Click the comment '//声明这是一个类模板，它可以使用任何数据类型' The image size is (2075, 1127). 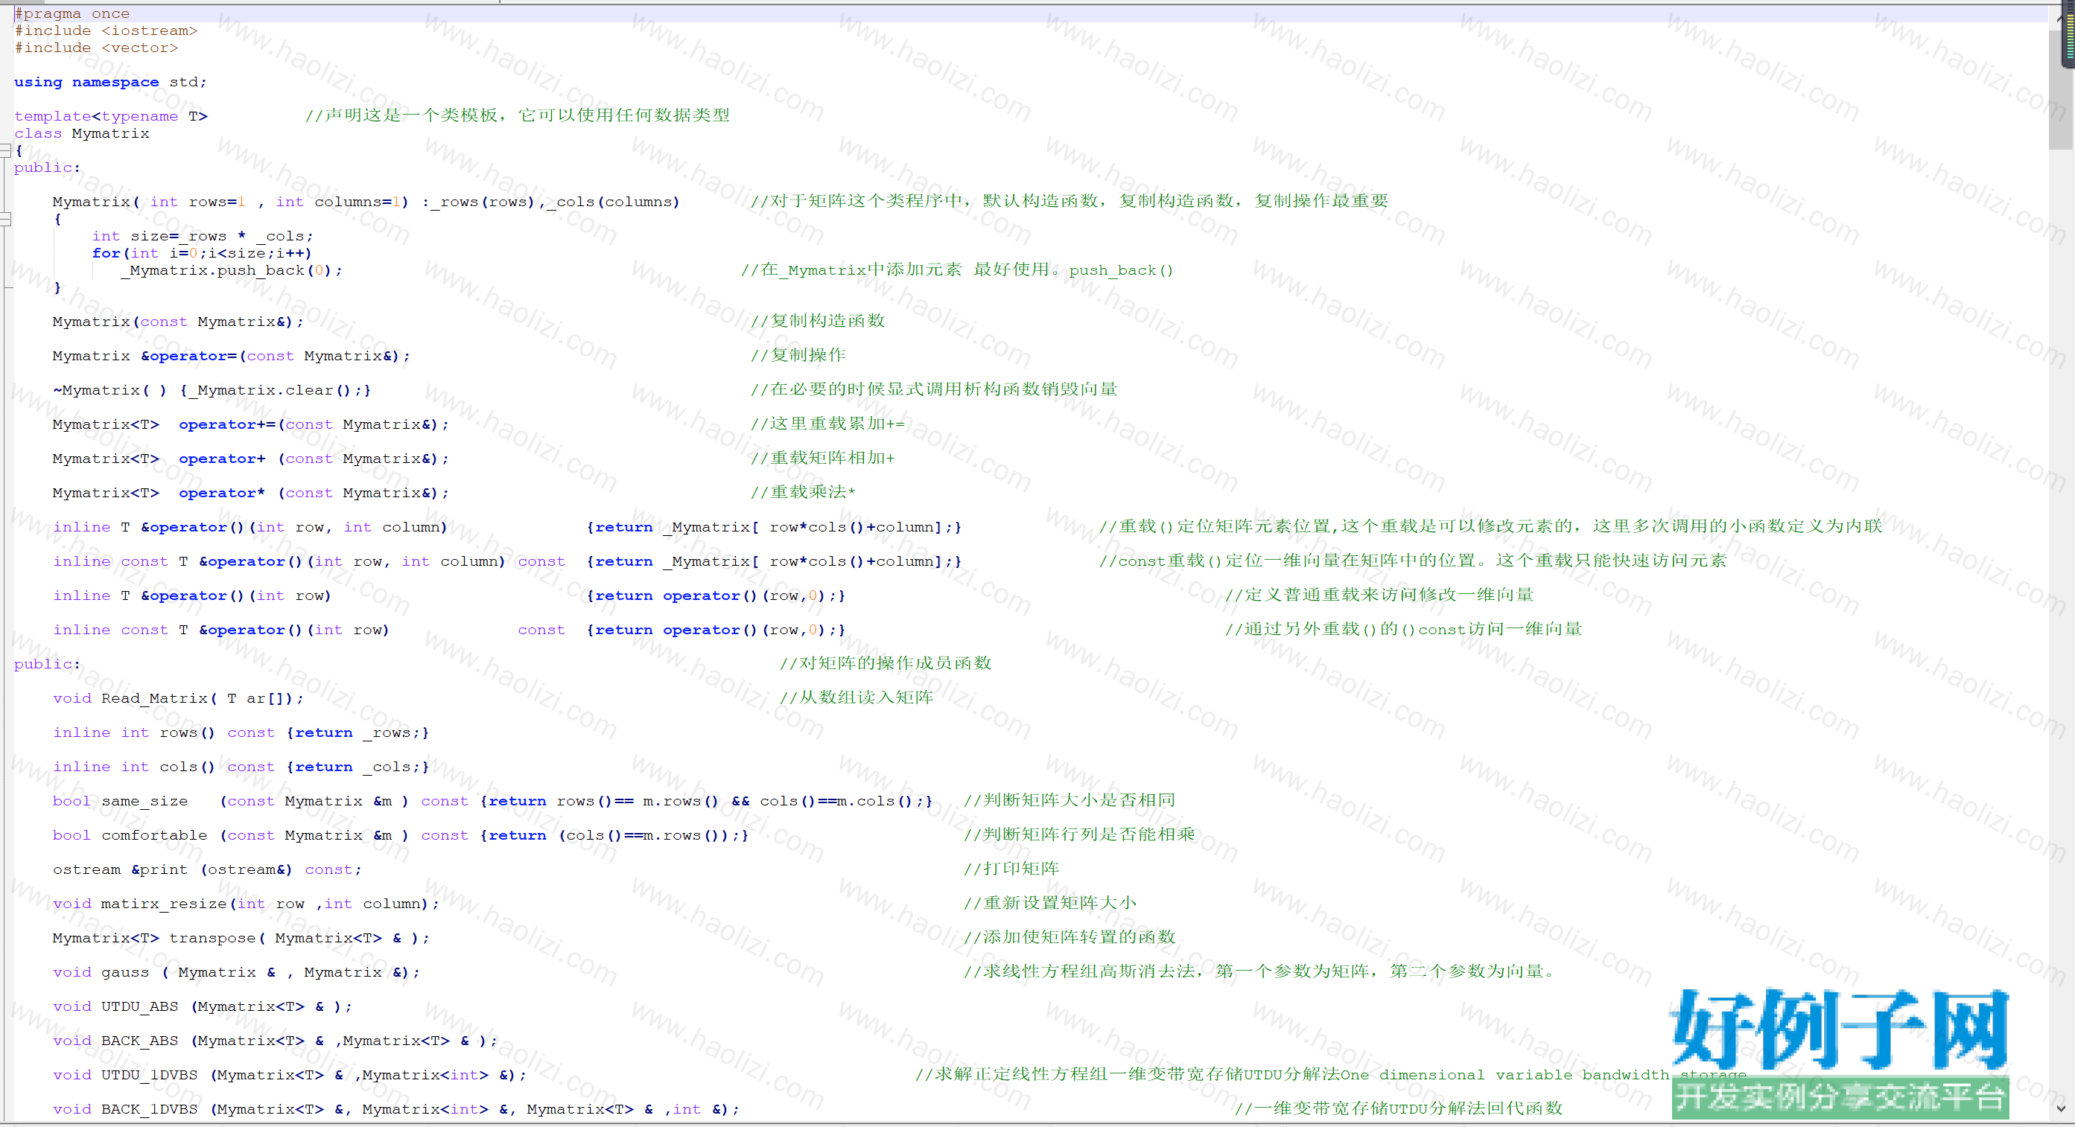pos(517,115)
